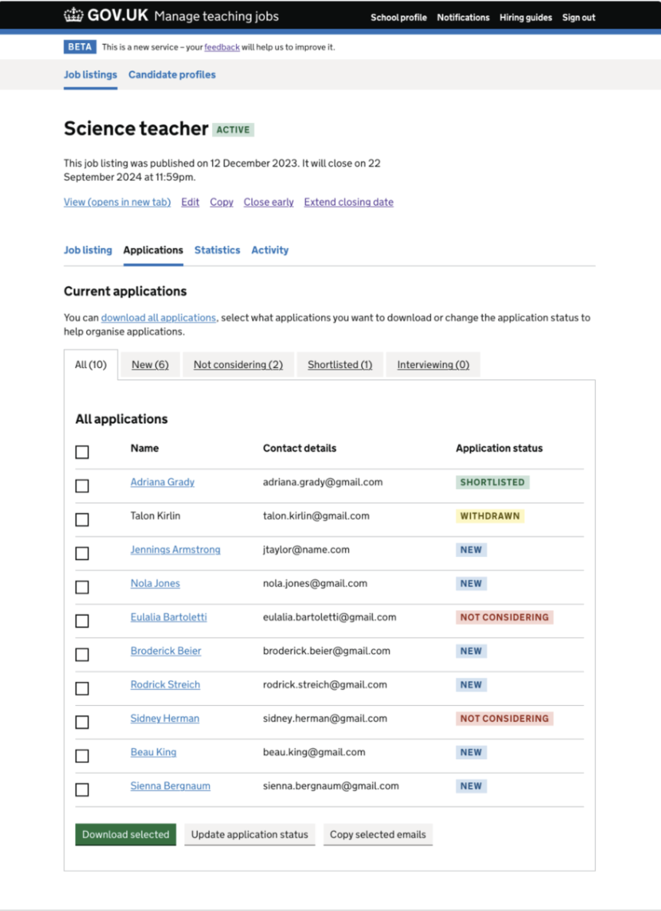Screen dimensions: 661x911
Task: Open the Extend closing date link
Action: pyautogui.click(x=348, y=203)
